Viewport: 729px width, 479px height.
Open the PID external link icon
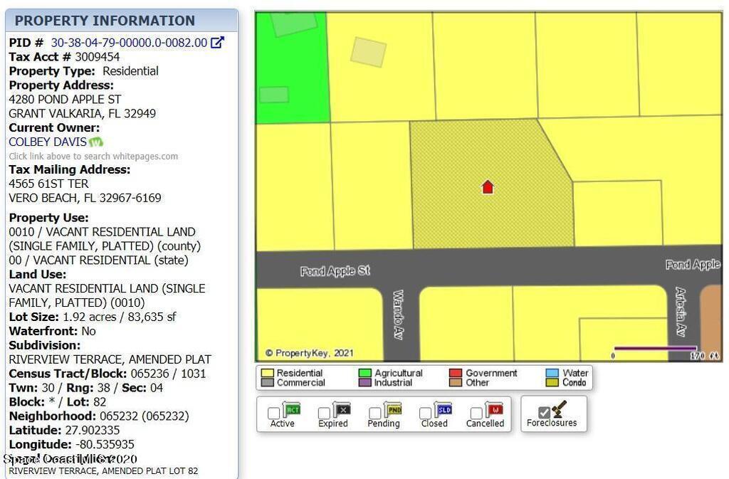(218, 43)
